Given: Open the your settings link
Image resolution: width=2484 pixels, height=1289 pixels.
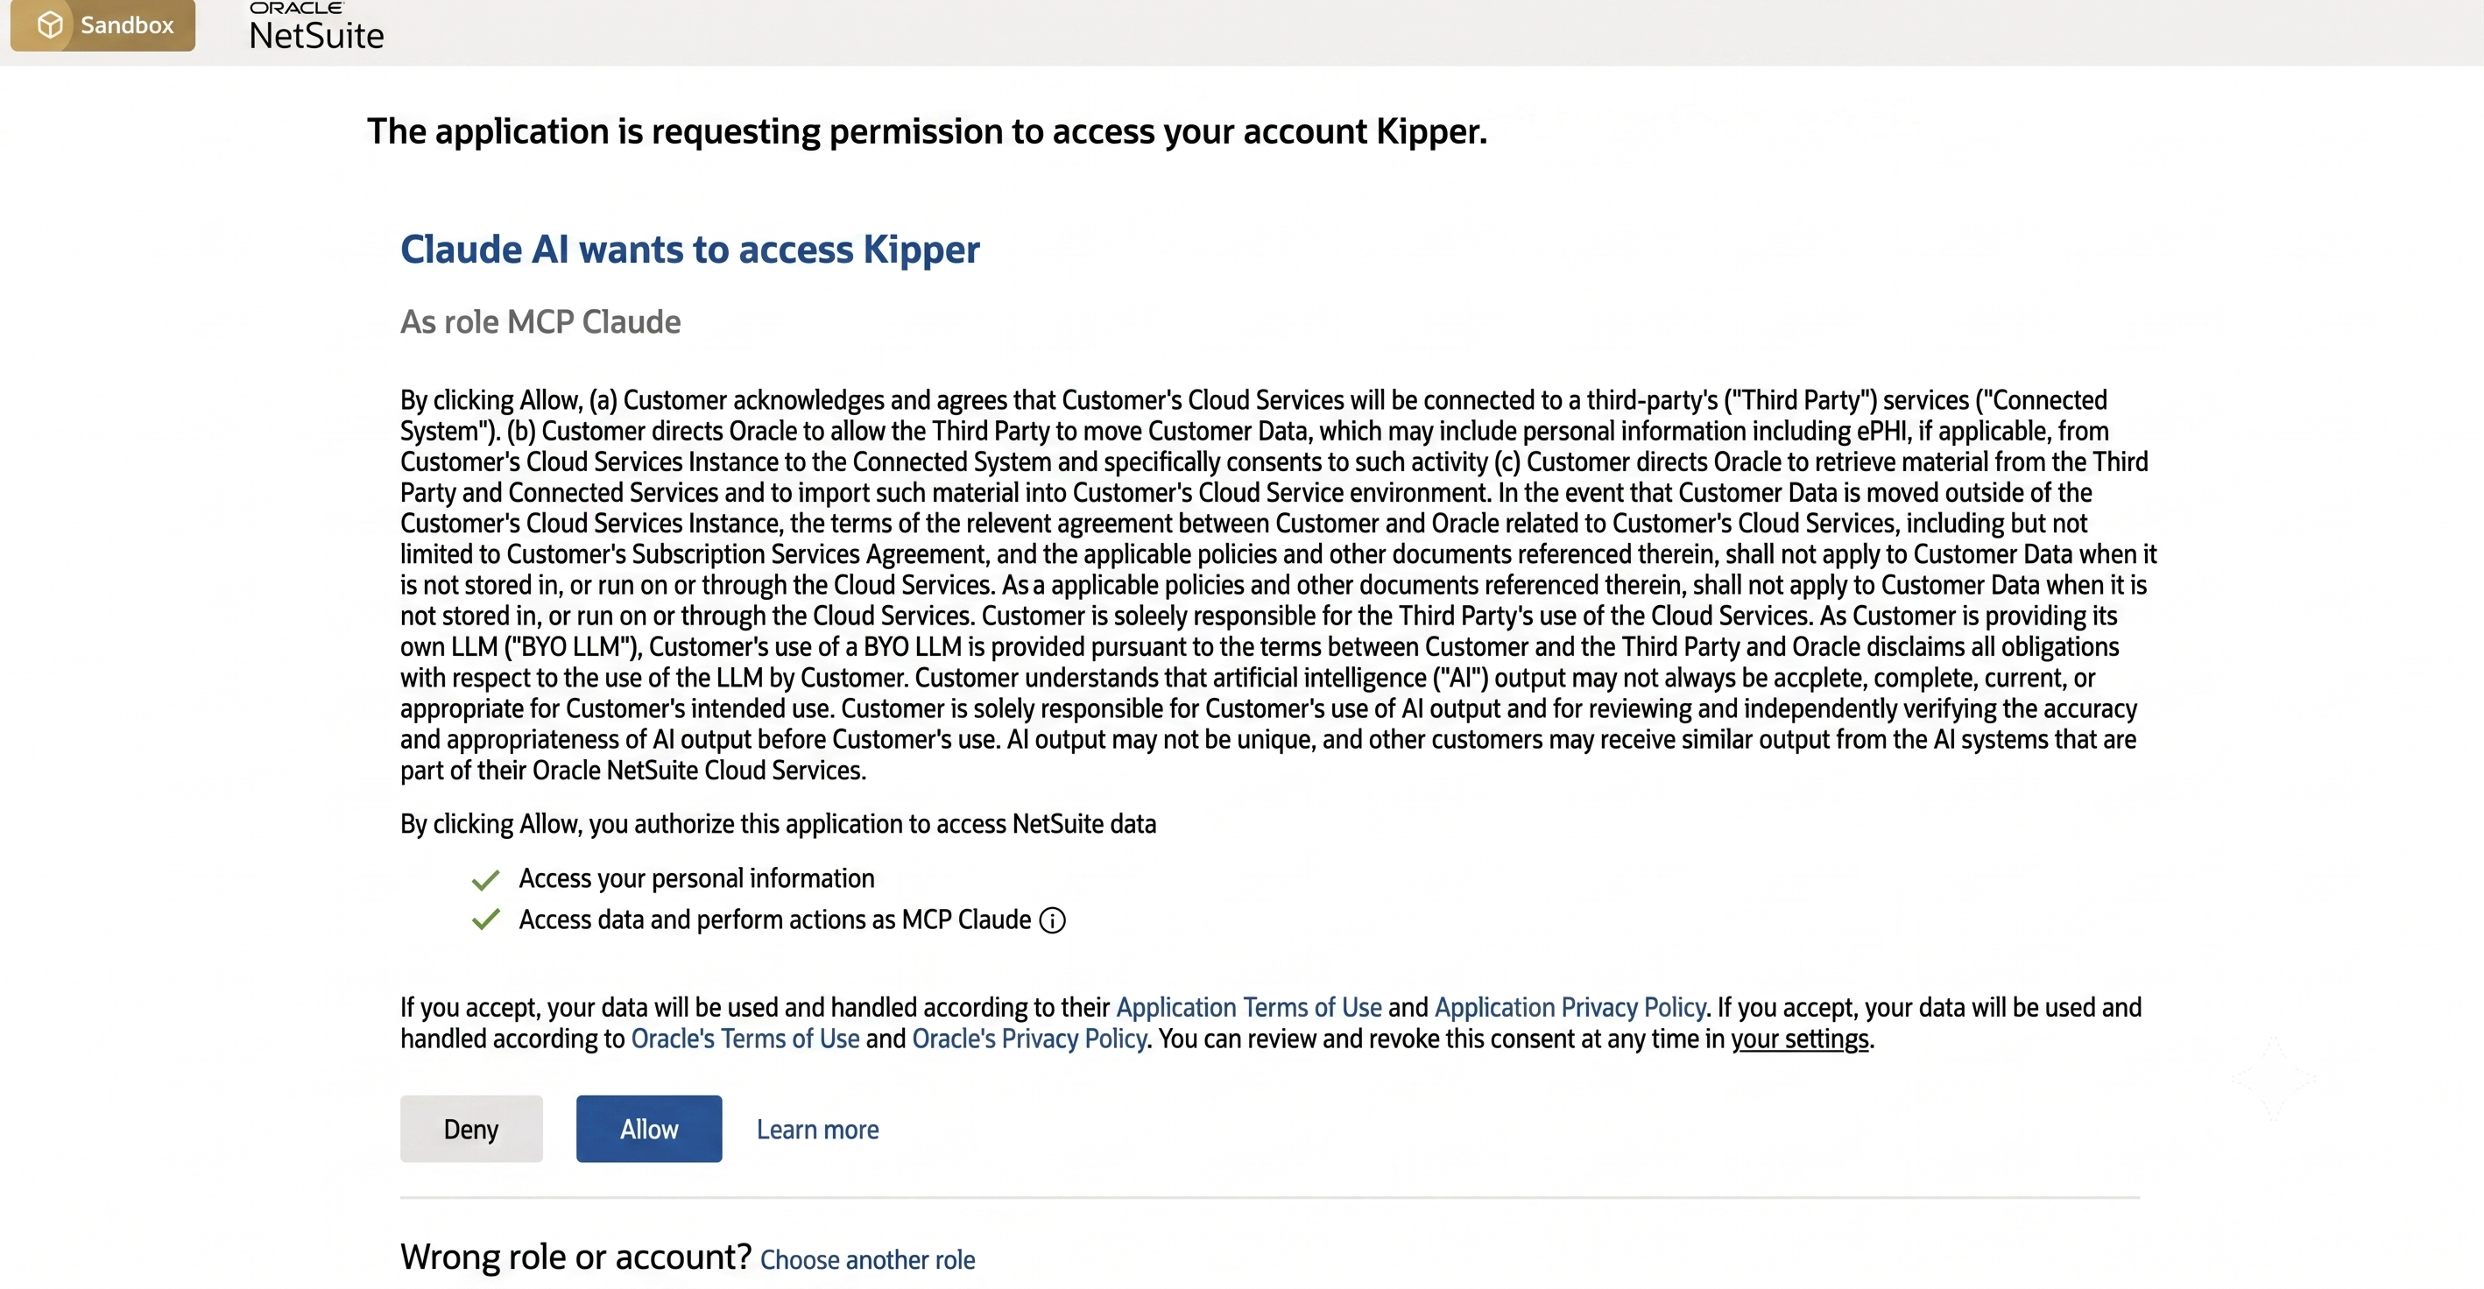Looking at the screenshot, I should 1800,1039.
